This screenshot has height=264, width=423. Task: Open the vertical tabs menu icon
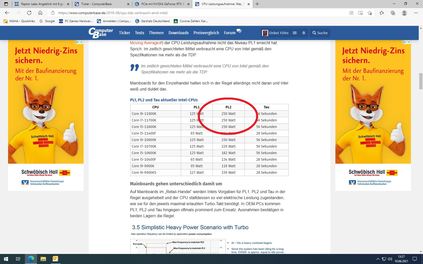click(x=6, y=4)
